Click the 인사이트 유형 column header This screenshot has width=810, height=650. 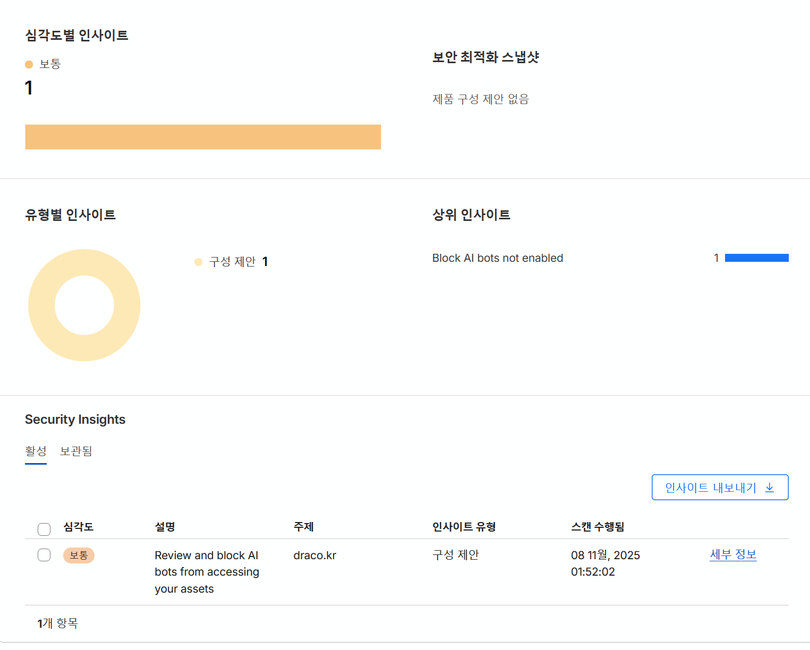464,527
